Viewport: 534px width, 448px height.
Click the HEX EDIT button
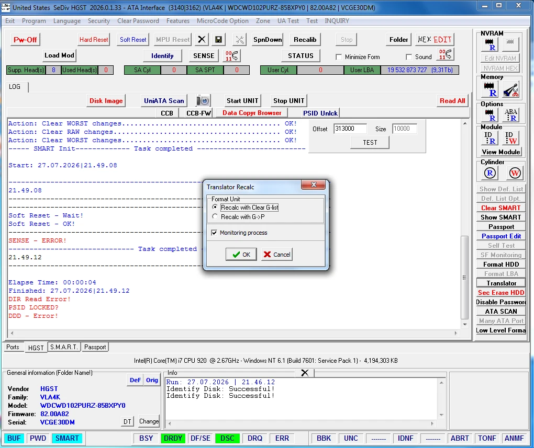point(435,39)
